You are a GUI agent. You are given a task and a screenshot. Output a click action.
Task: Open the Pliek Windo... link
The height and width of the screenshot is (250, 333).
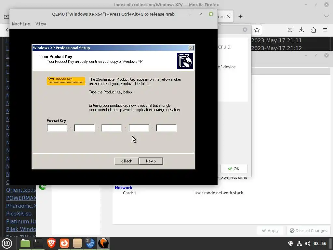pyautogui.click(x=21, y=229)
